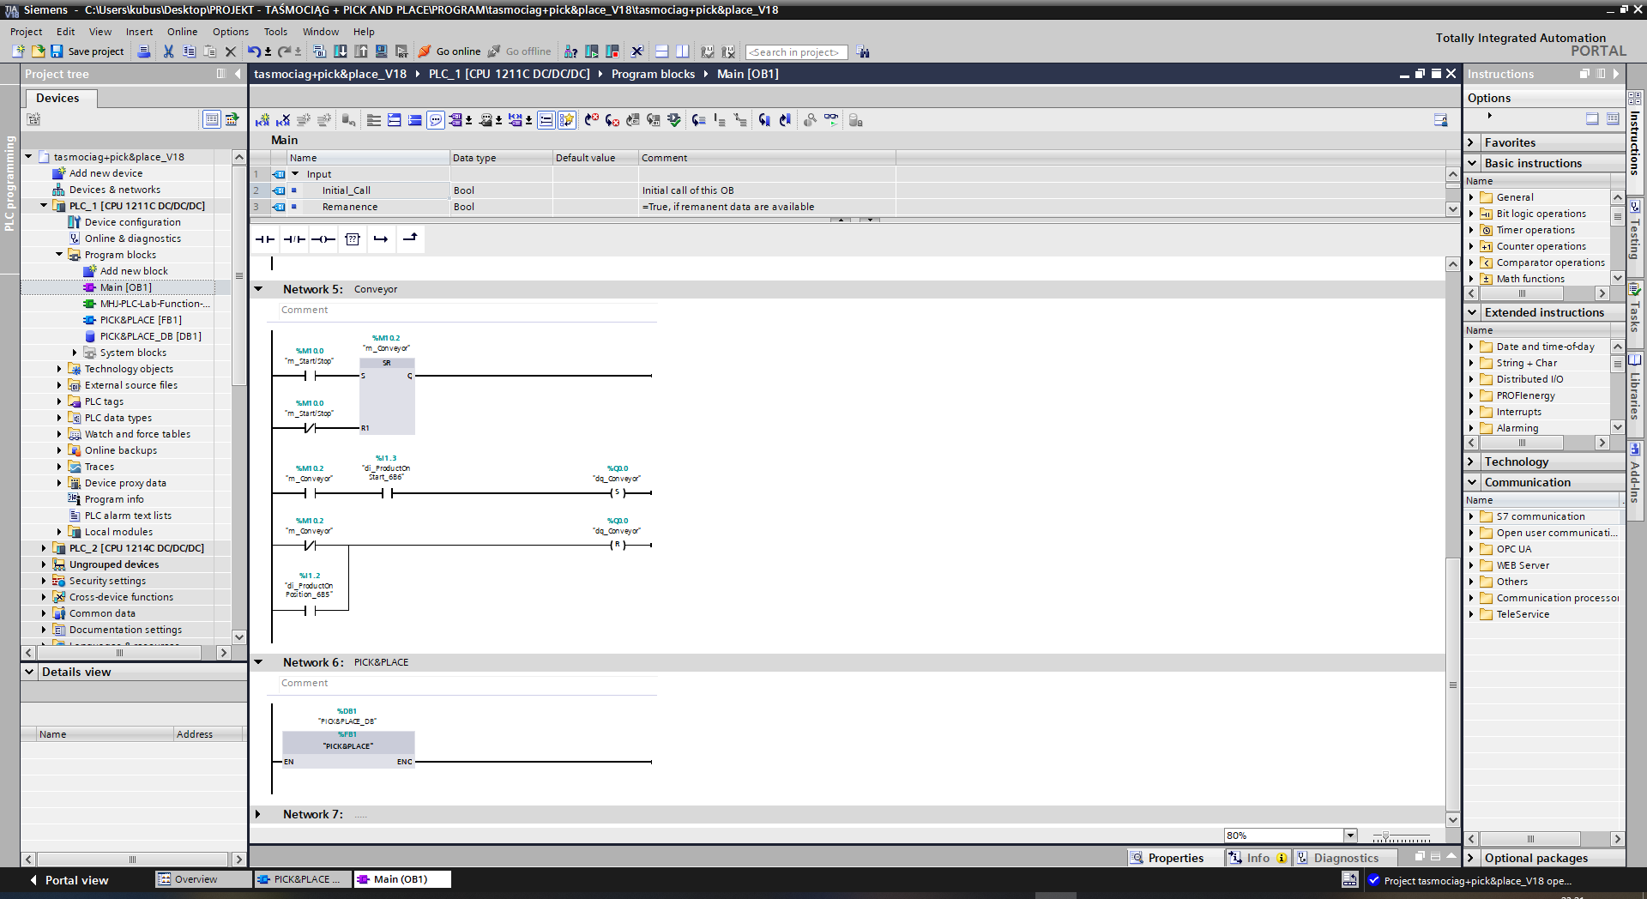1647x899 pixels.
Task: Click the Cut scissors icon
Action: [168, 51]
